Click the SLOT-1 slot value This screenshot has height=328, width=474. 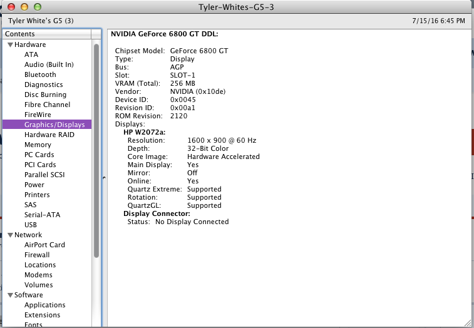(x=183, y=75)
